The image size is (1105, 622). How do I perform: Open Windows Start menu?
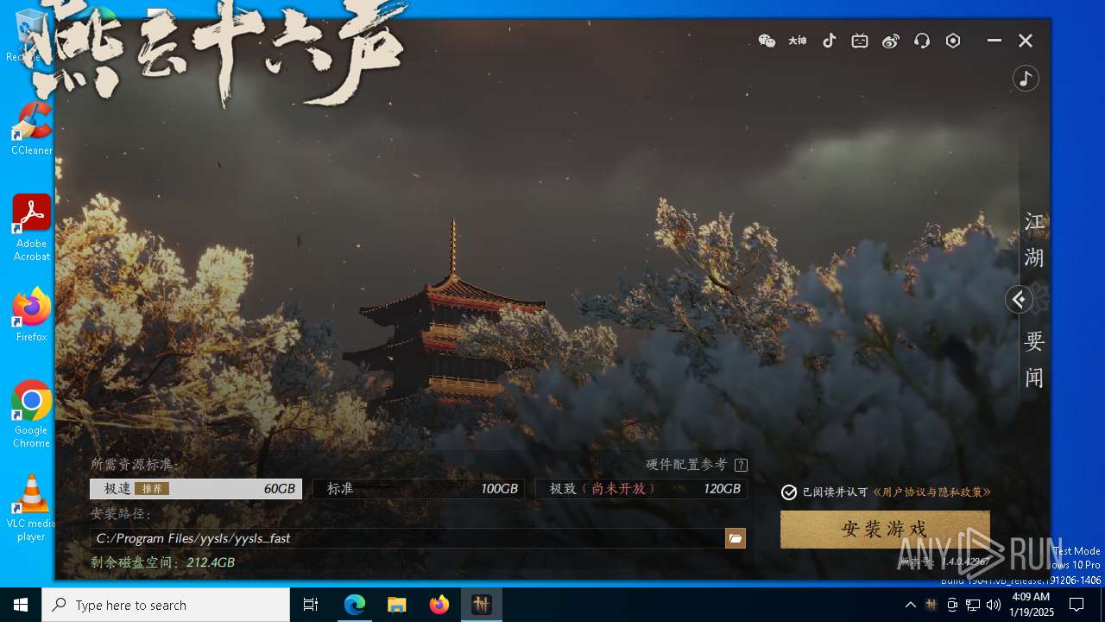tap(21, 605)
